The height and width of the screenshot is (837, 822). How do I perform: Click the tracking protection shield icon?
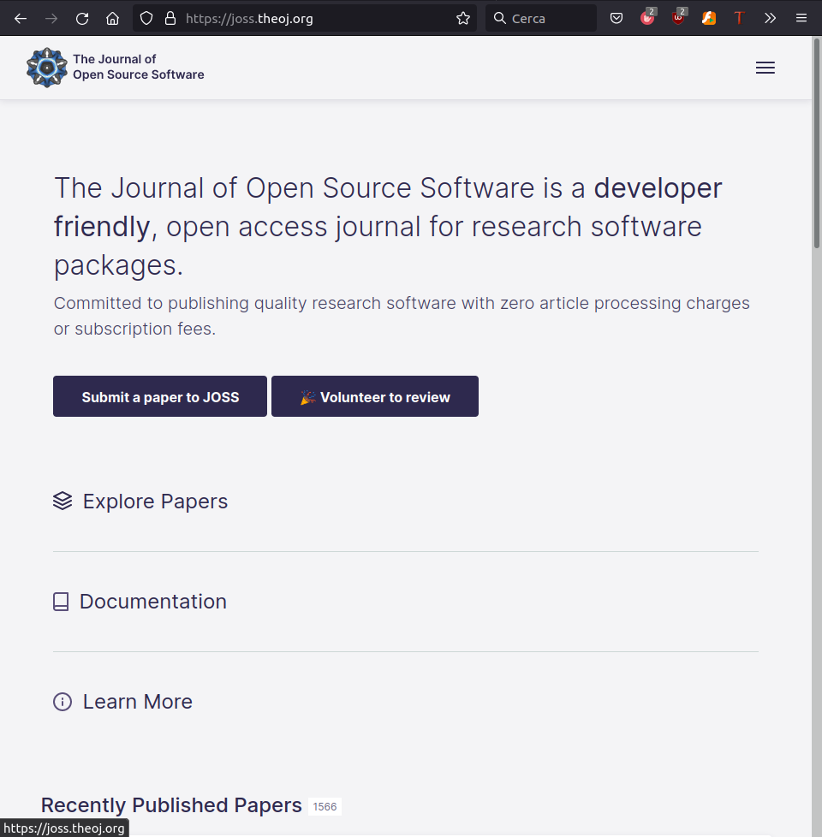[x=146, y=19]
